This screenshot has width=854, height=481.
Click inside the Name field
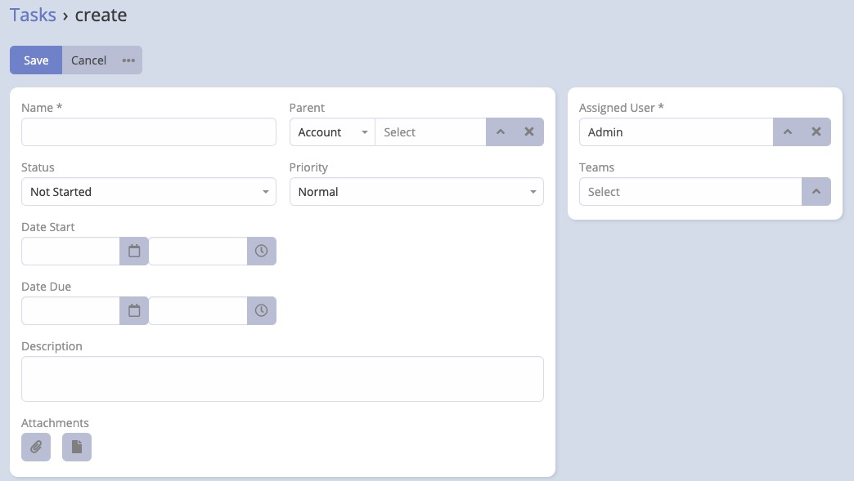(148, 131)
